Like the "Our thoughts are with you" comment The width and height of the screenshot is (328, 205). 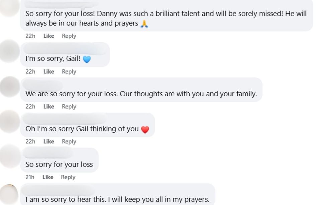pyautogui.click(x=49, y=107)
